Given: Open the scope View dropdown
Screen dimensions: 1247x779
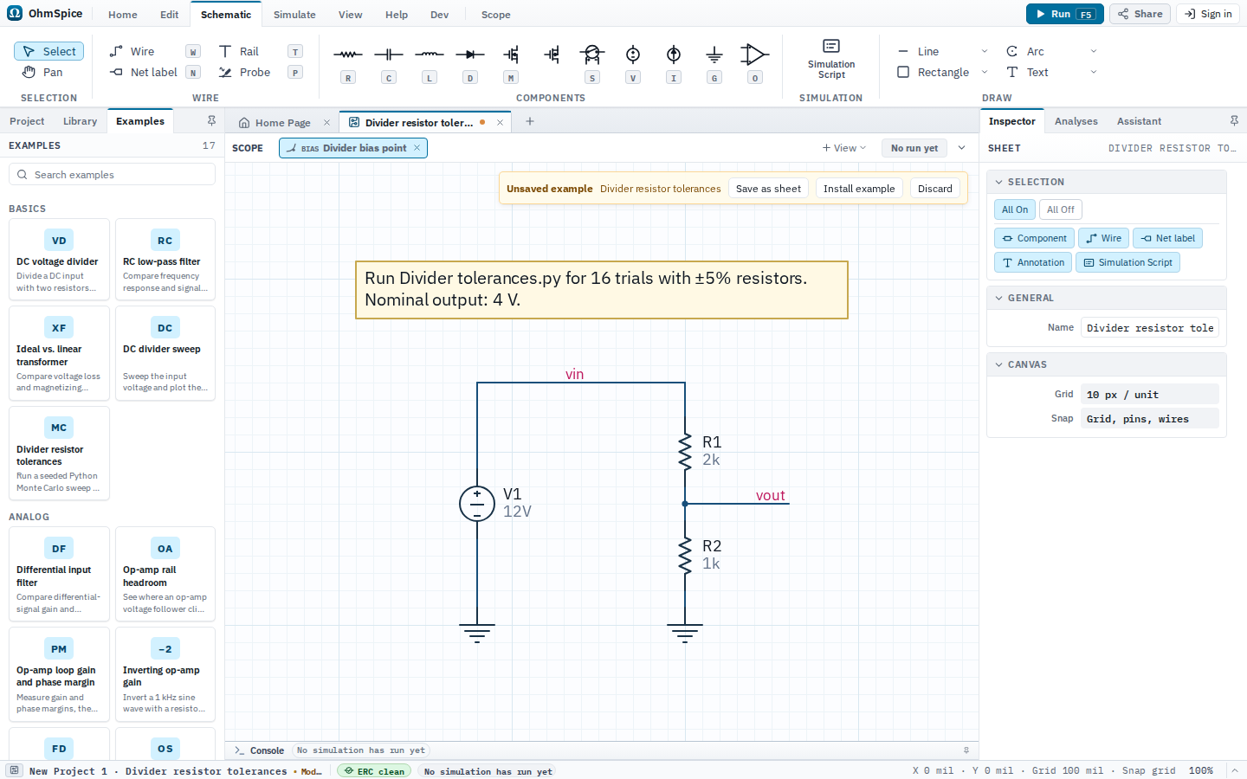Looking at the screenshot, I should coord(844,148).
